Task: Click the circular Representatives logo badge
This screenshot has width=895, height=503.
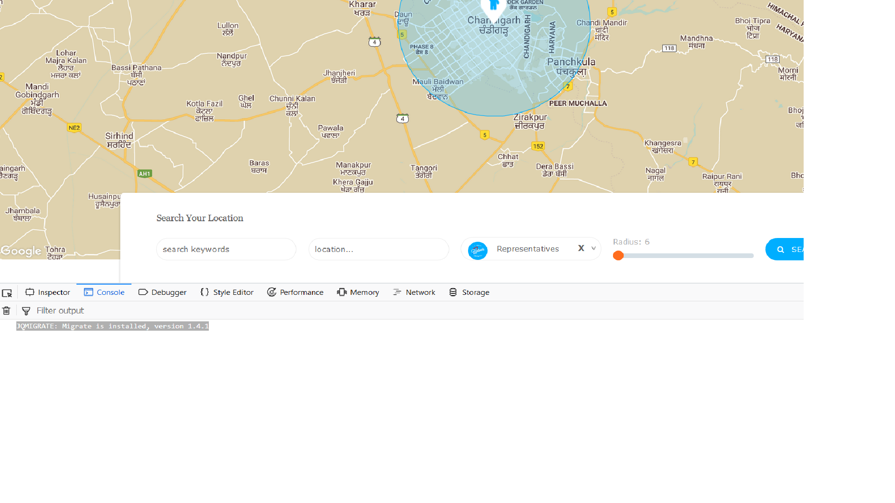Action: 477,250
